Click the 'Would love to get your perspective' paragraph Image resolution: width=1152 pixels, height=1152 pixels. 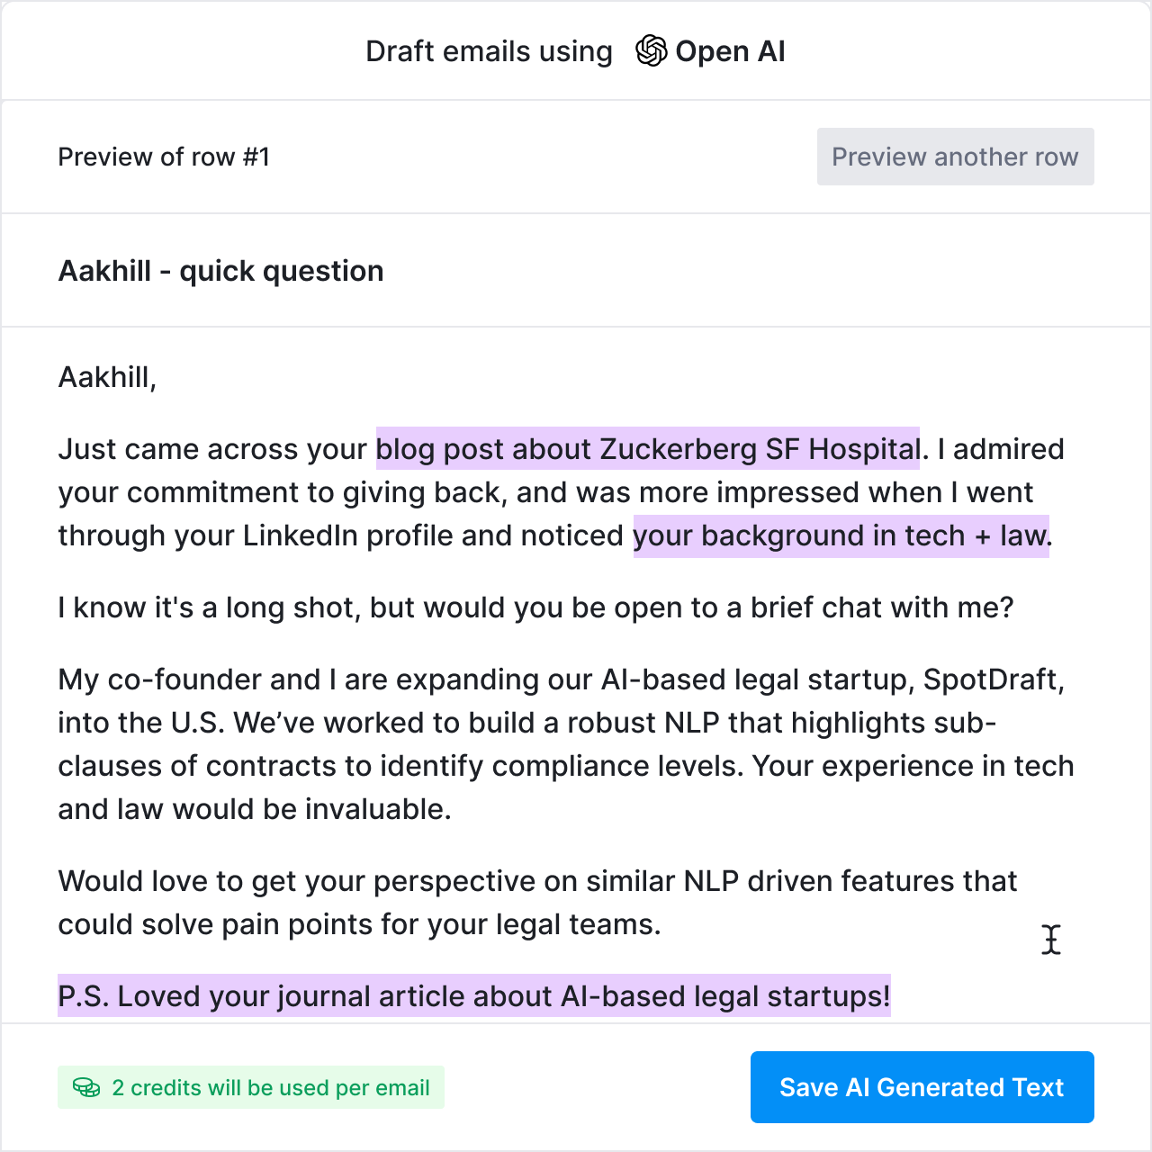click(x=537, y=881)
